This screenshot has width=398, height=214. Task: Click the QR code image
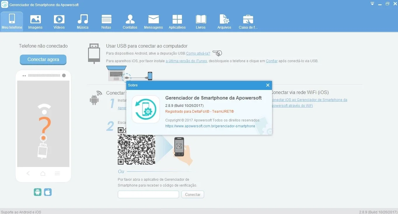click(136, 146)
